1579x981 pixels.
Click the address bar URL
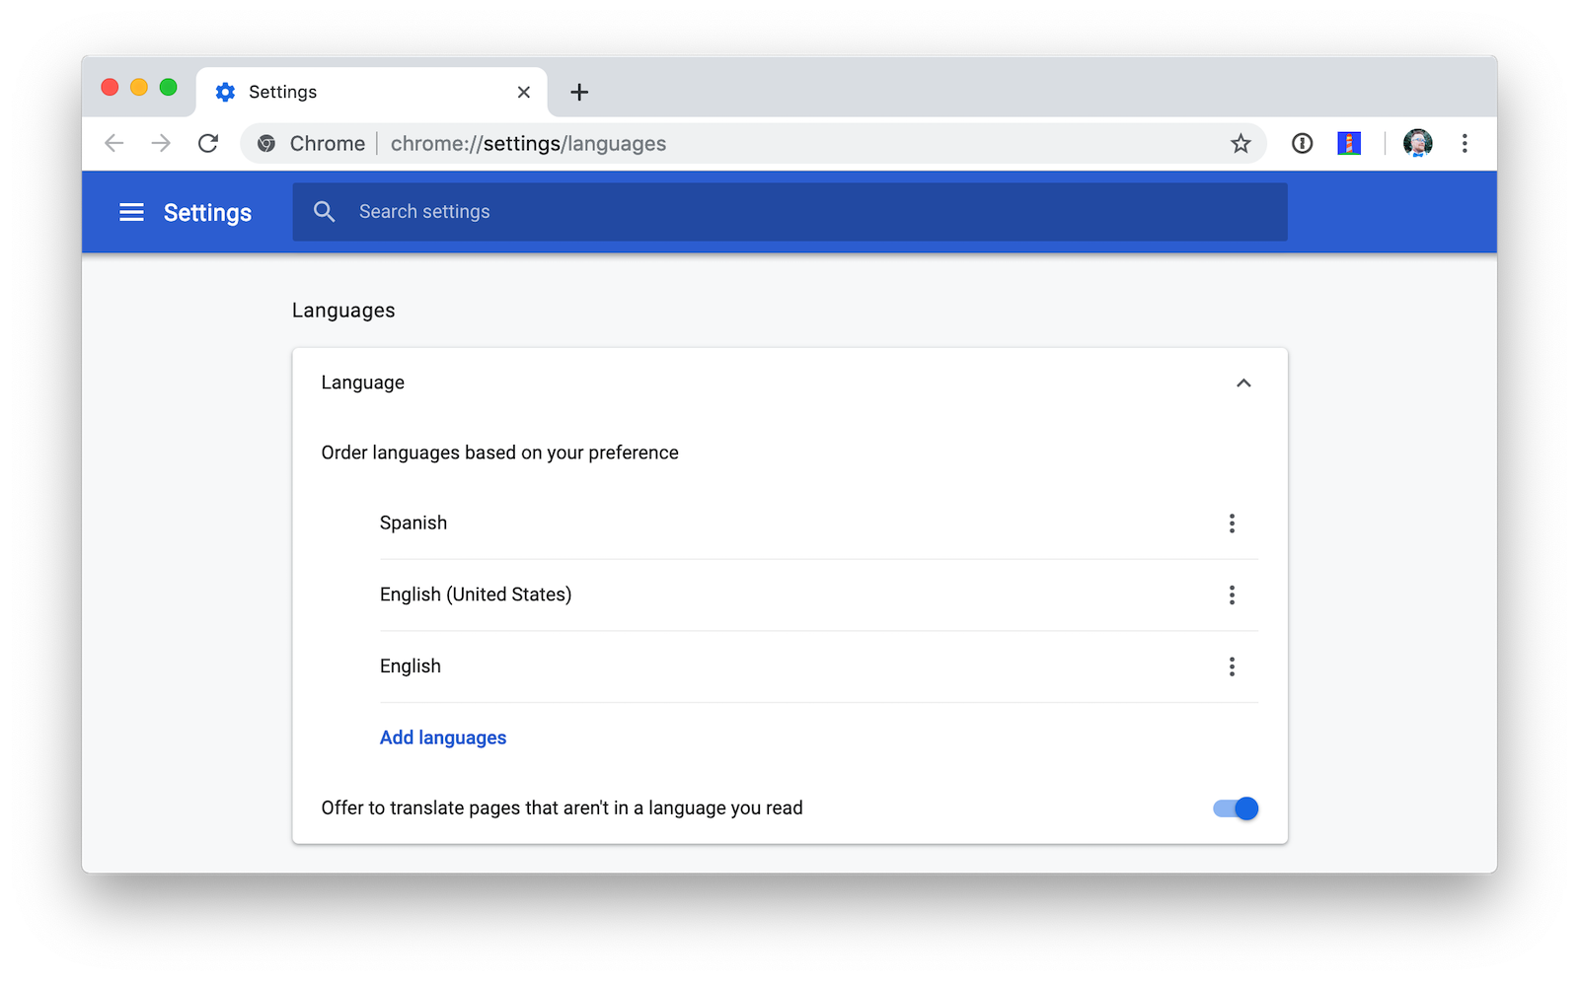click(x=528, y=144)
